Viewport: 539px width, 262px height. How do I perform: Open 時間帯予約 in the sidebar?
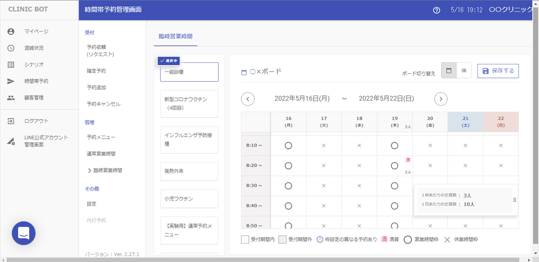[x=36, y=81]
